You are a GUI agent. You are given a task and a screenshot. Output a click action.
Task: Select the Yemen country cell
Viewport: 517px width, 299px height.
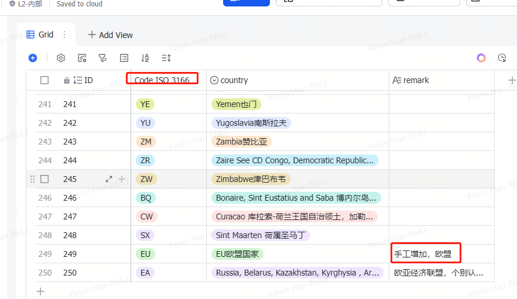click(298, 104)
